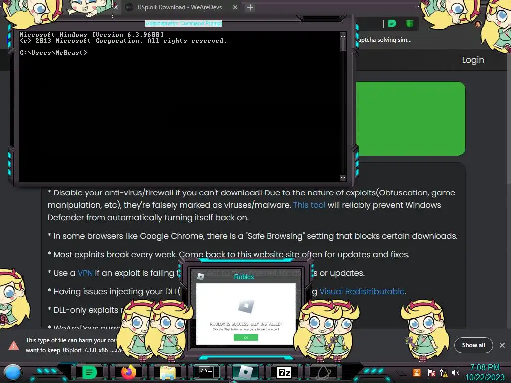This screenshot has height=383, width=511.
Task: Open File Explorer from the taskbar
Action: point(168,372)
